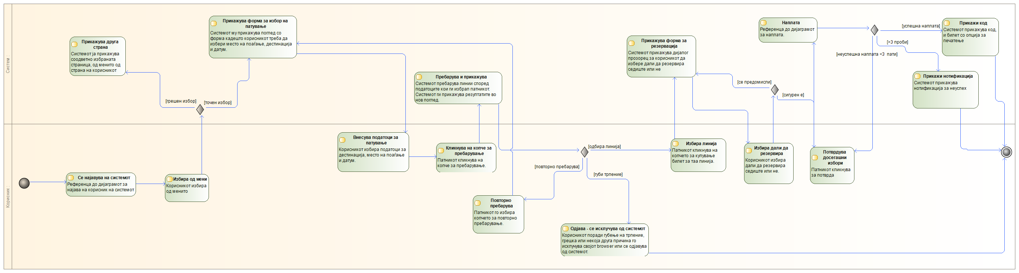Click the Систем swimlane header label

tap(8, 65)
